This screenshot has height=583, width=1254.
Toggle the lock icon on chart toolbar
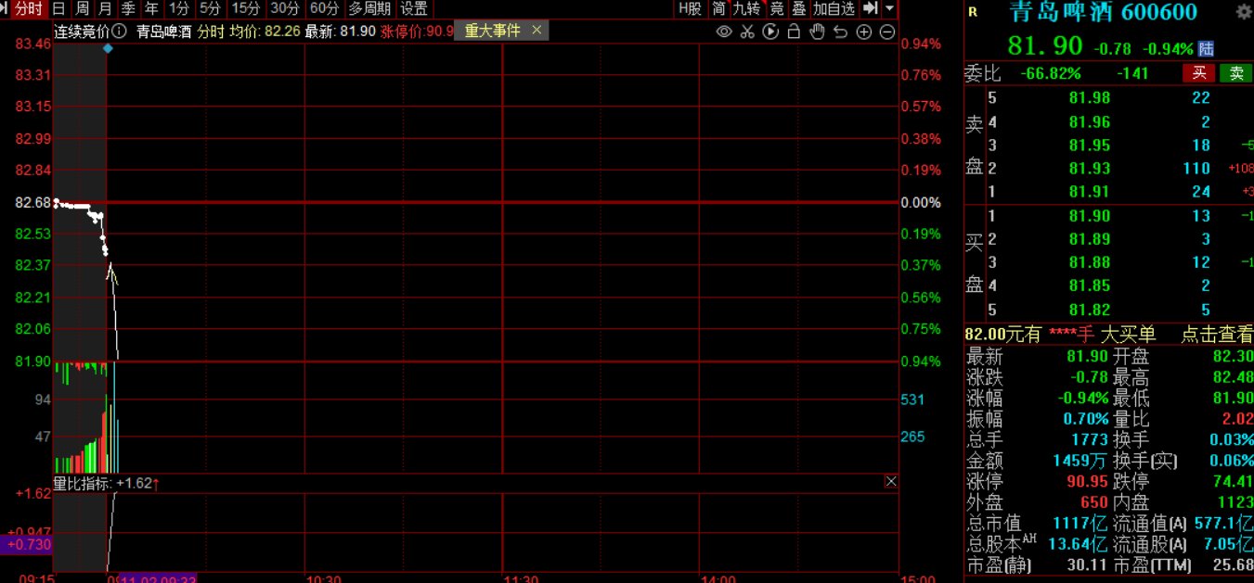click(794, 32)
